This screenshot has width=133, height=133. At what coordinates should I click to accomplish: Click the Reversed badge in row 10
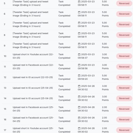coord(124,56)
